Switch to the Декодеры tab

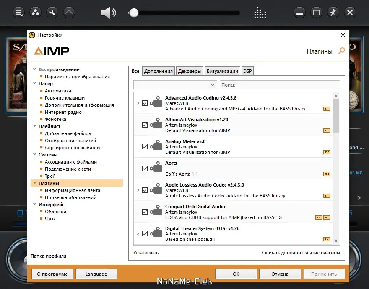[190, 71]
